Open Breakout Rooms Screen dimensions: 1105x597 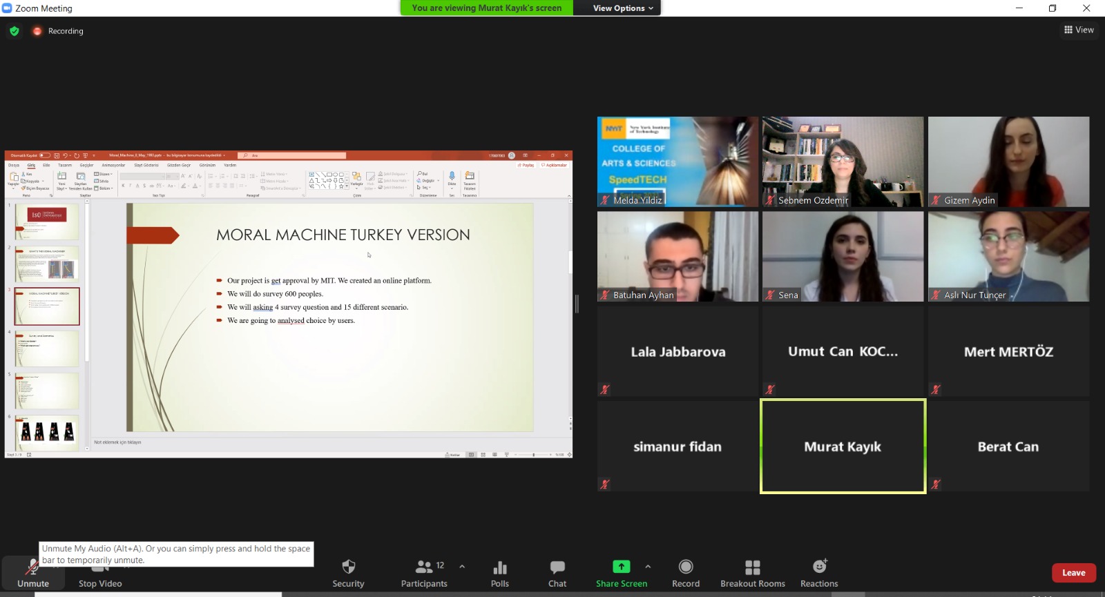(x=752, y=567)
